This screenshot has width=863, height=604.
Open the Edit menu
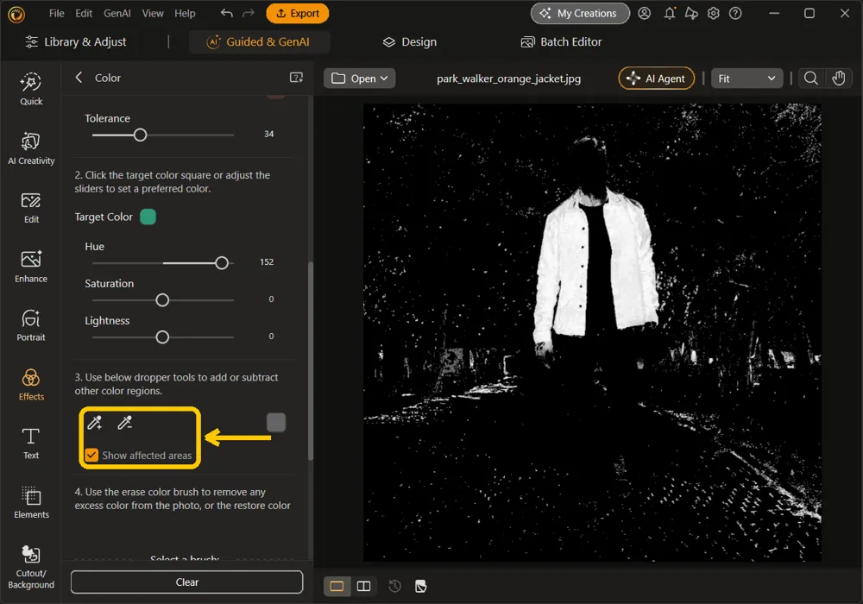(x=84, y=13)
